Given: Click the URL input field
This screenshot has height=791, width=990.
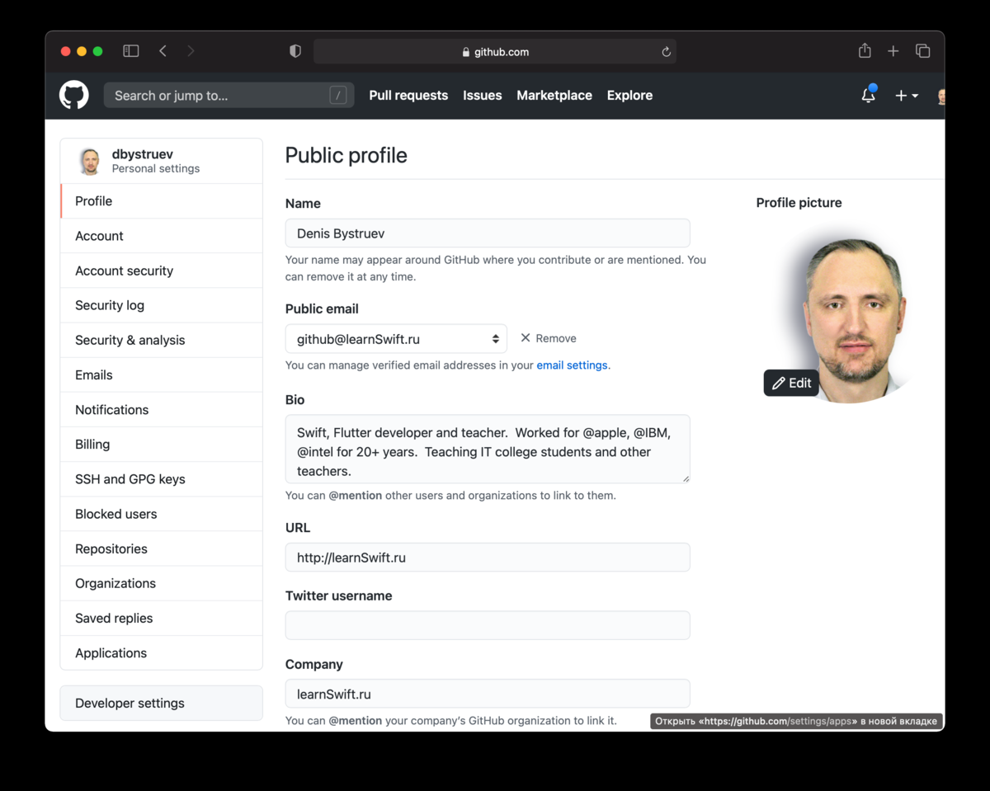Looking at the screenshot, I should click(488, 558).
